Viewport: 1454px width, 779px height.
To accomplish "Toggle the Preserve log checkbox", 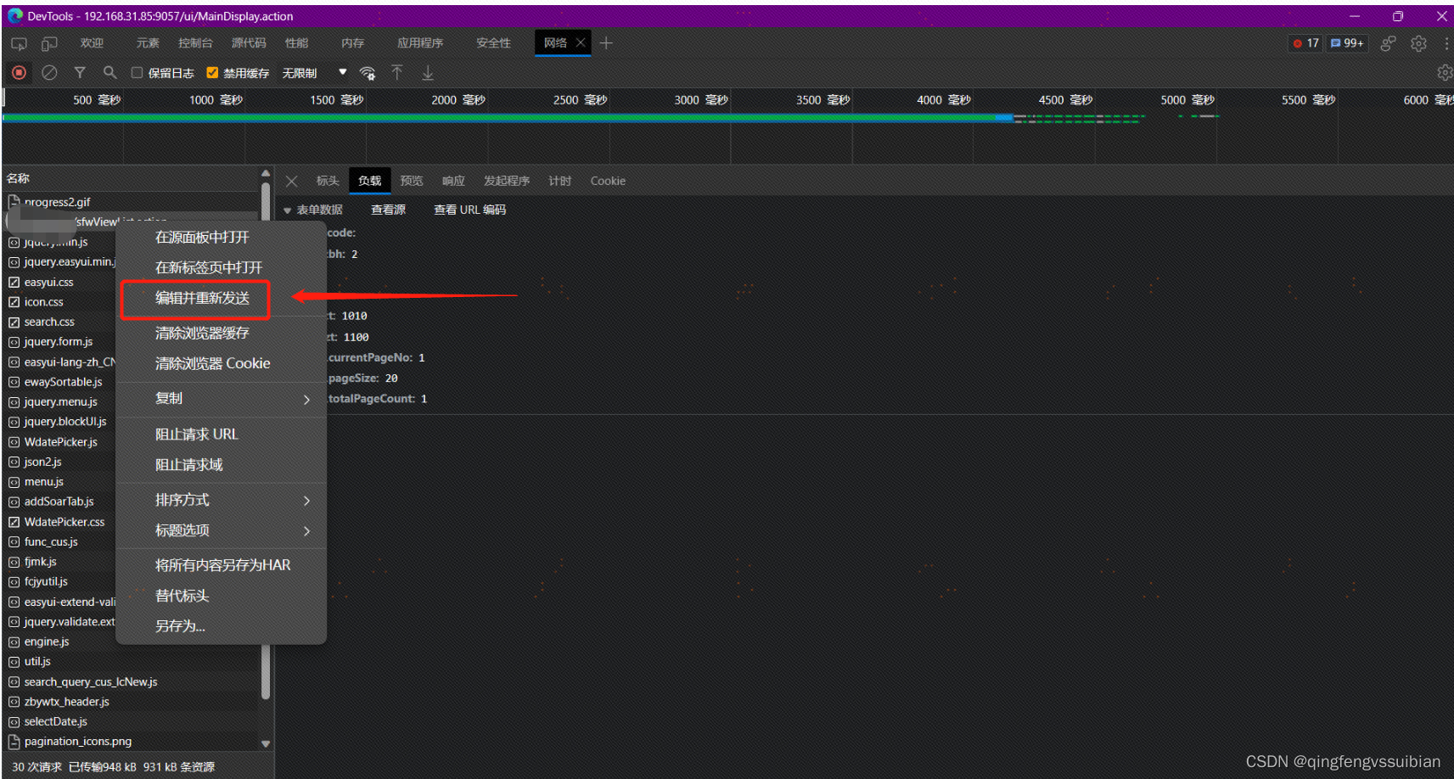I will pos(137,73).
